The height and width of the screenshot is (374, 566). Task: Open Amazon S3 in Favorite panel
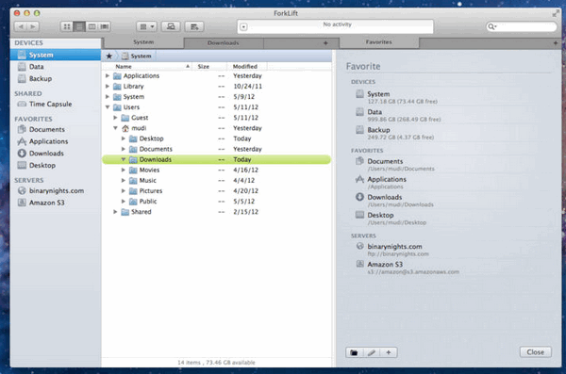(408, 268)
